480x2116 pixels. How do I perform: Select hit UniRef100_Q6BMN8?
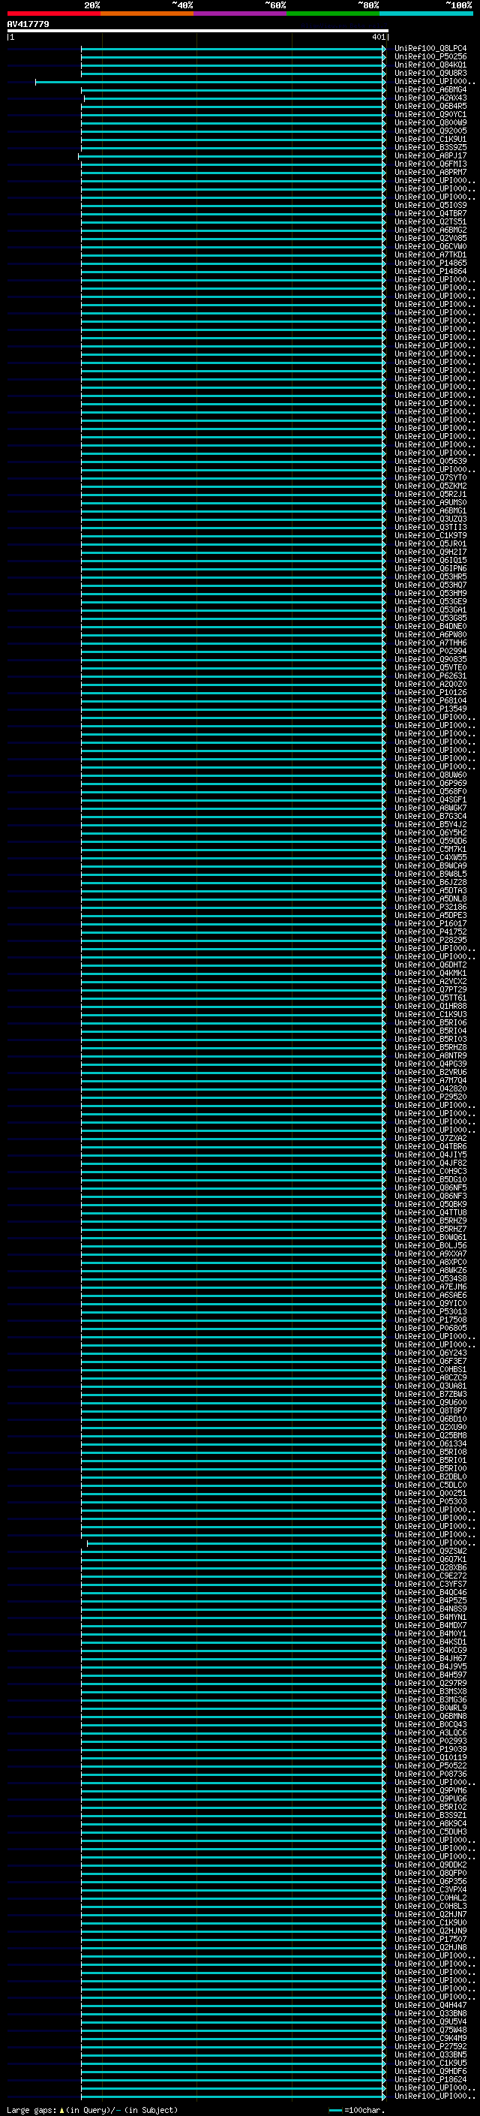(430, 1717)
